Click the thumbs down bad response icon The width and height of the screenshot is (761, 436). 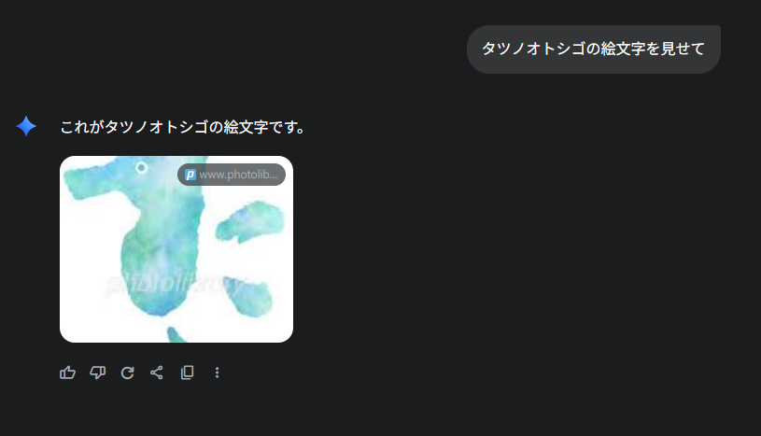coord(97,373)
